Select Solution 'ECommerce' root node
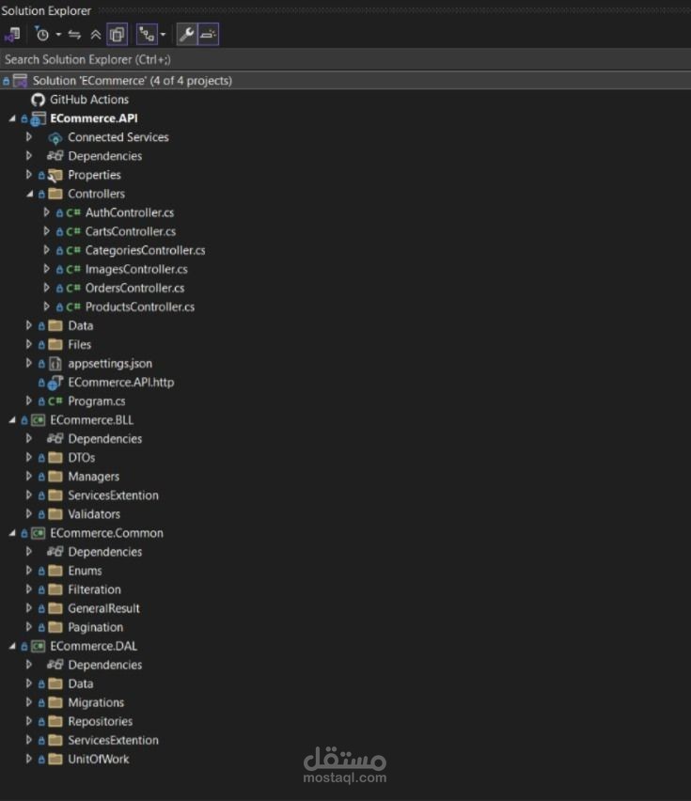 pyautogui.click(x=345, y=81)
